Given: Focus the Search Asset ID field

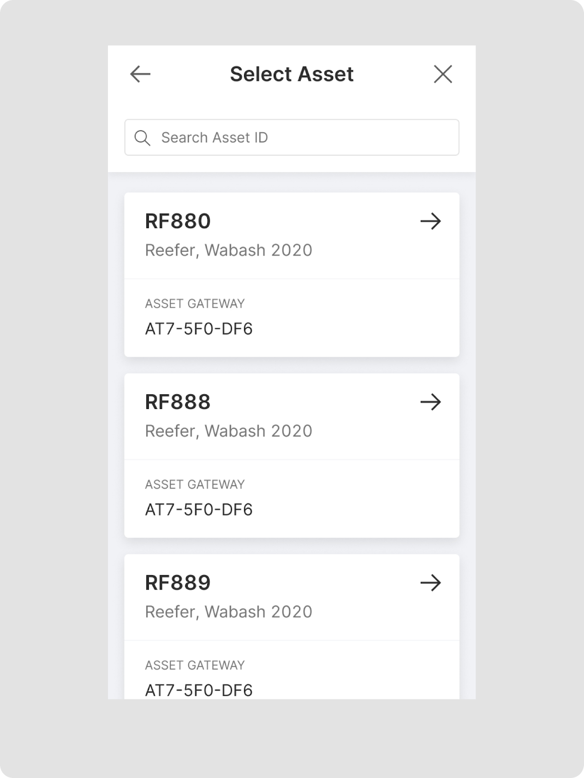Looking at the screenshot, I should tap(301, 138).
